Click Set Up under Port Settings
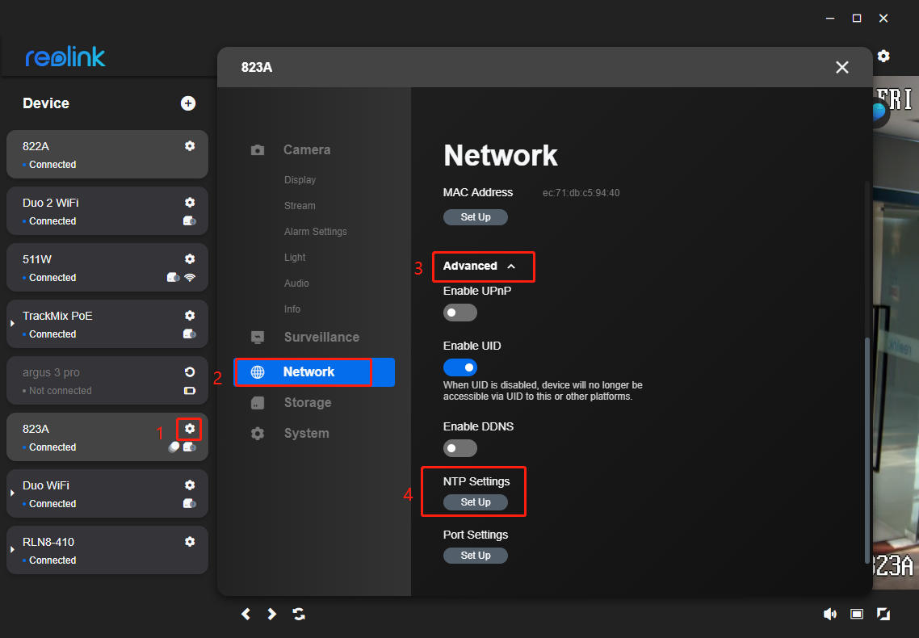Image resolution: width=919 pixels, height=638 pixels. 476,556
